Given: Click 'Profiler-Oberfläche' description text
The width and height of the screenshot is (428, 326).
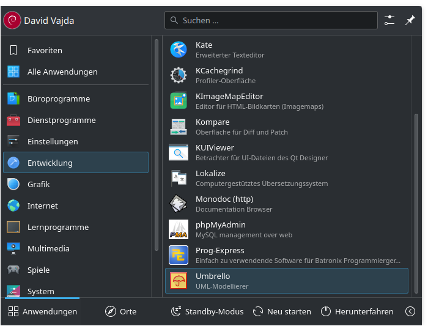Looking at the screenshot, I should point(226,81).
